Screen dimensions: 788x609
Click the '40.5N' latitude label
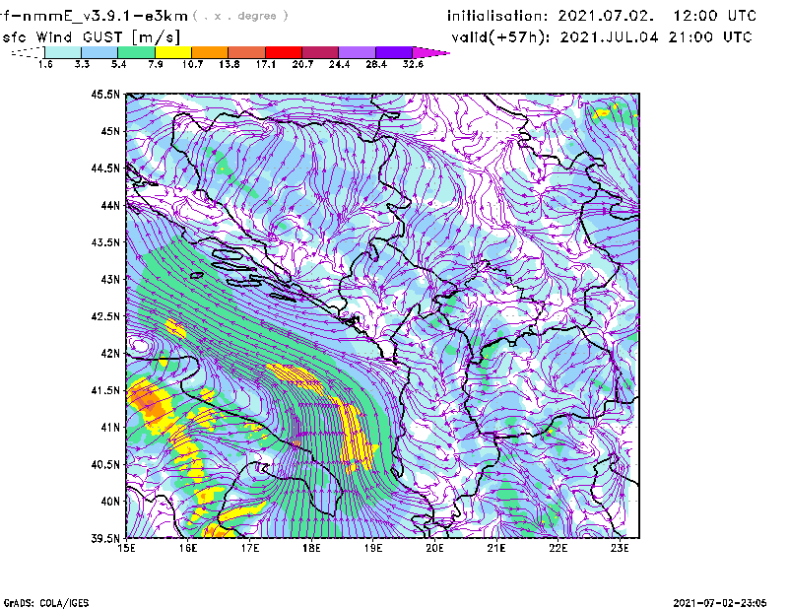point(105,464)
